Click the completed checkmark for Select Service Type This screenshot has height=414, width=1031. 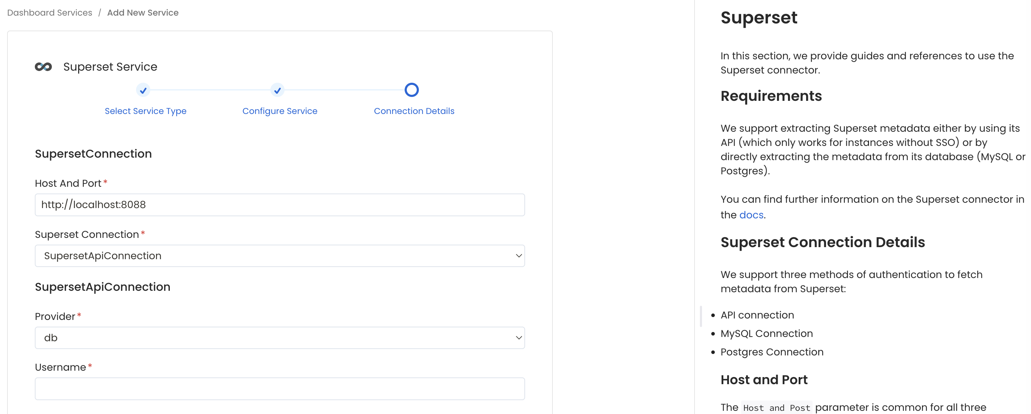point(143,90)
